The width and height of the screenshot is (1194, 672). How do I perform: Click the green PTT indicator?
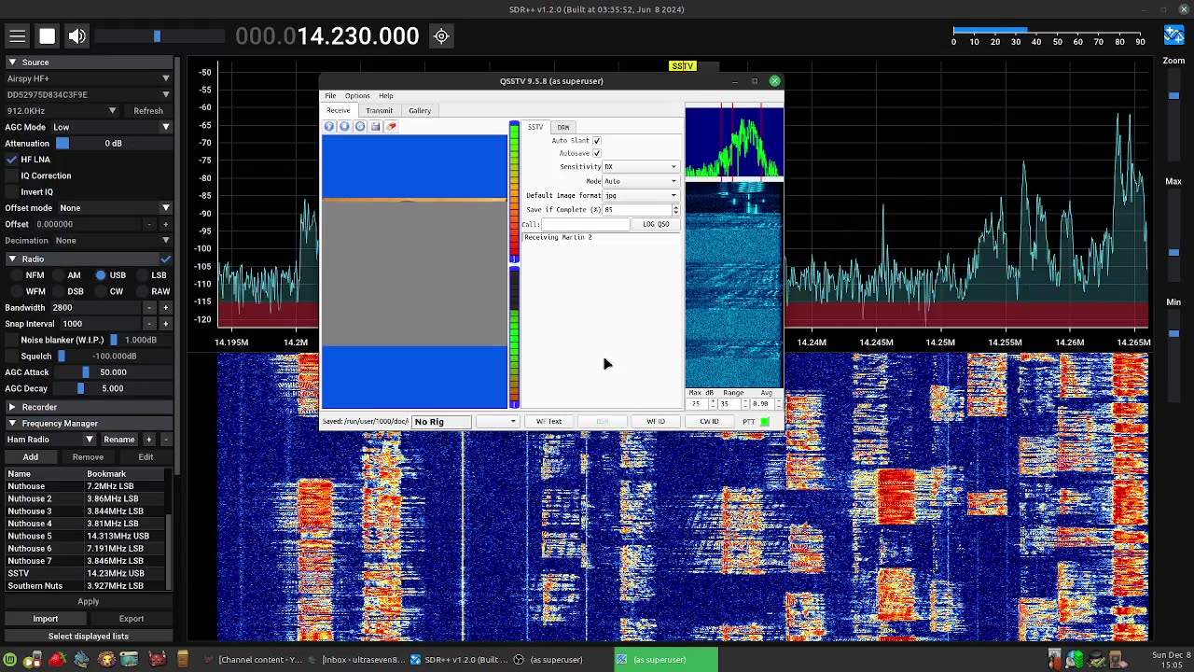(765, 422)
